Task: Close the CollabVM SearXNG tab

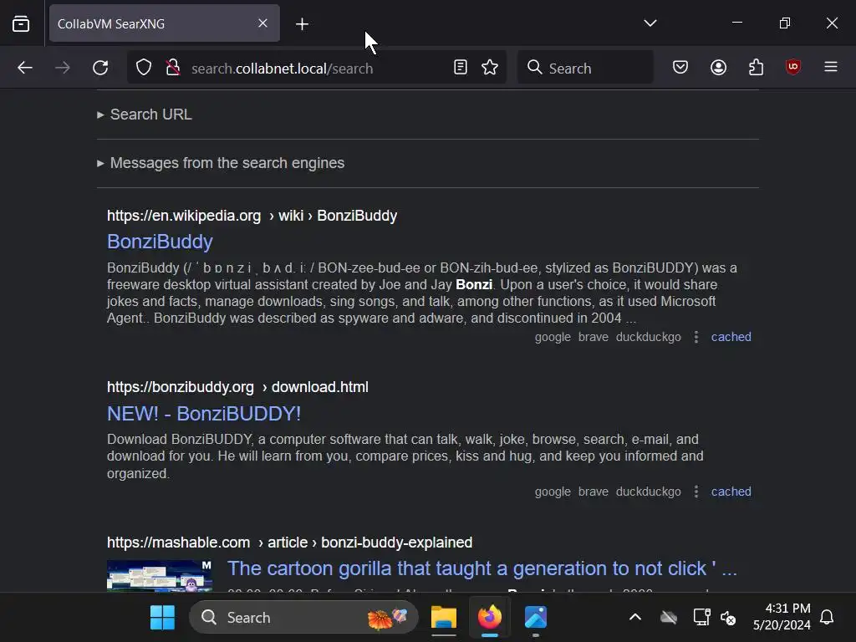Action: click(x=262, y=23)
